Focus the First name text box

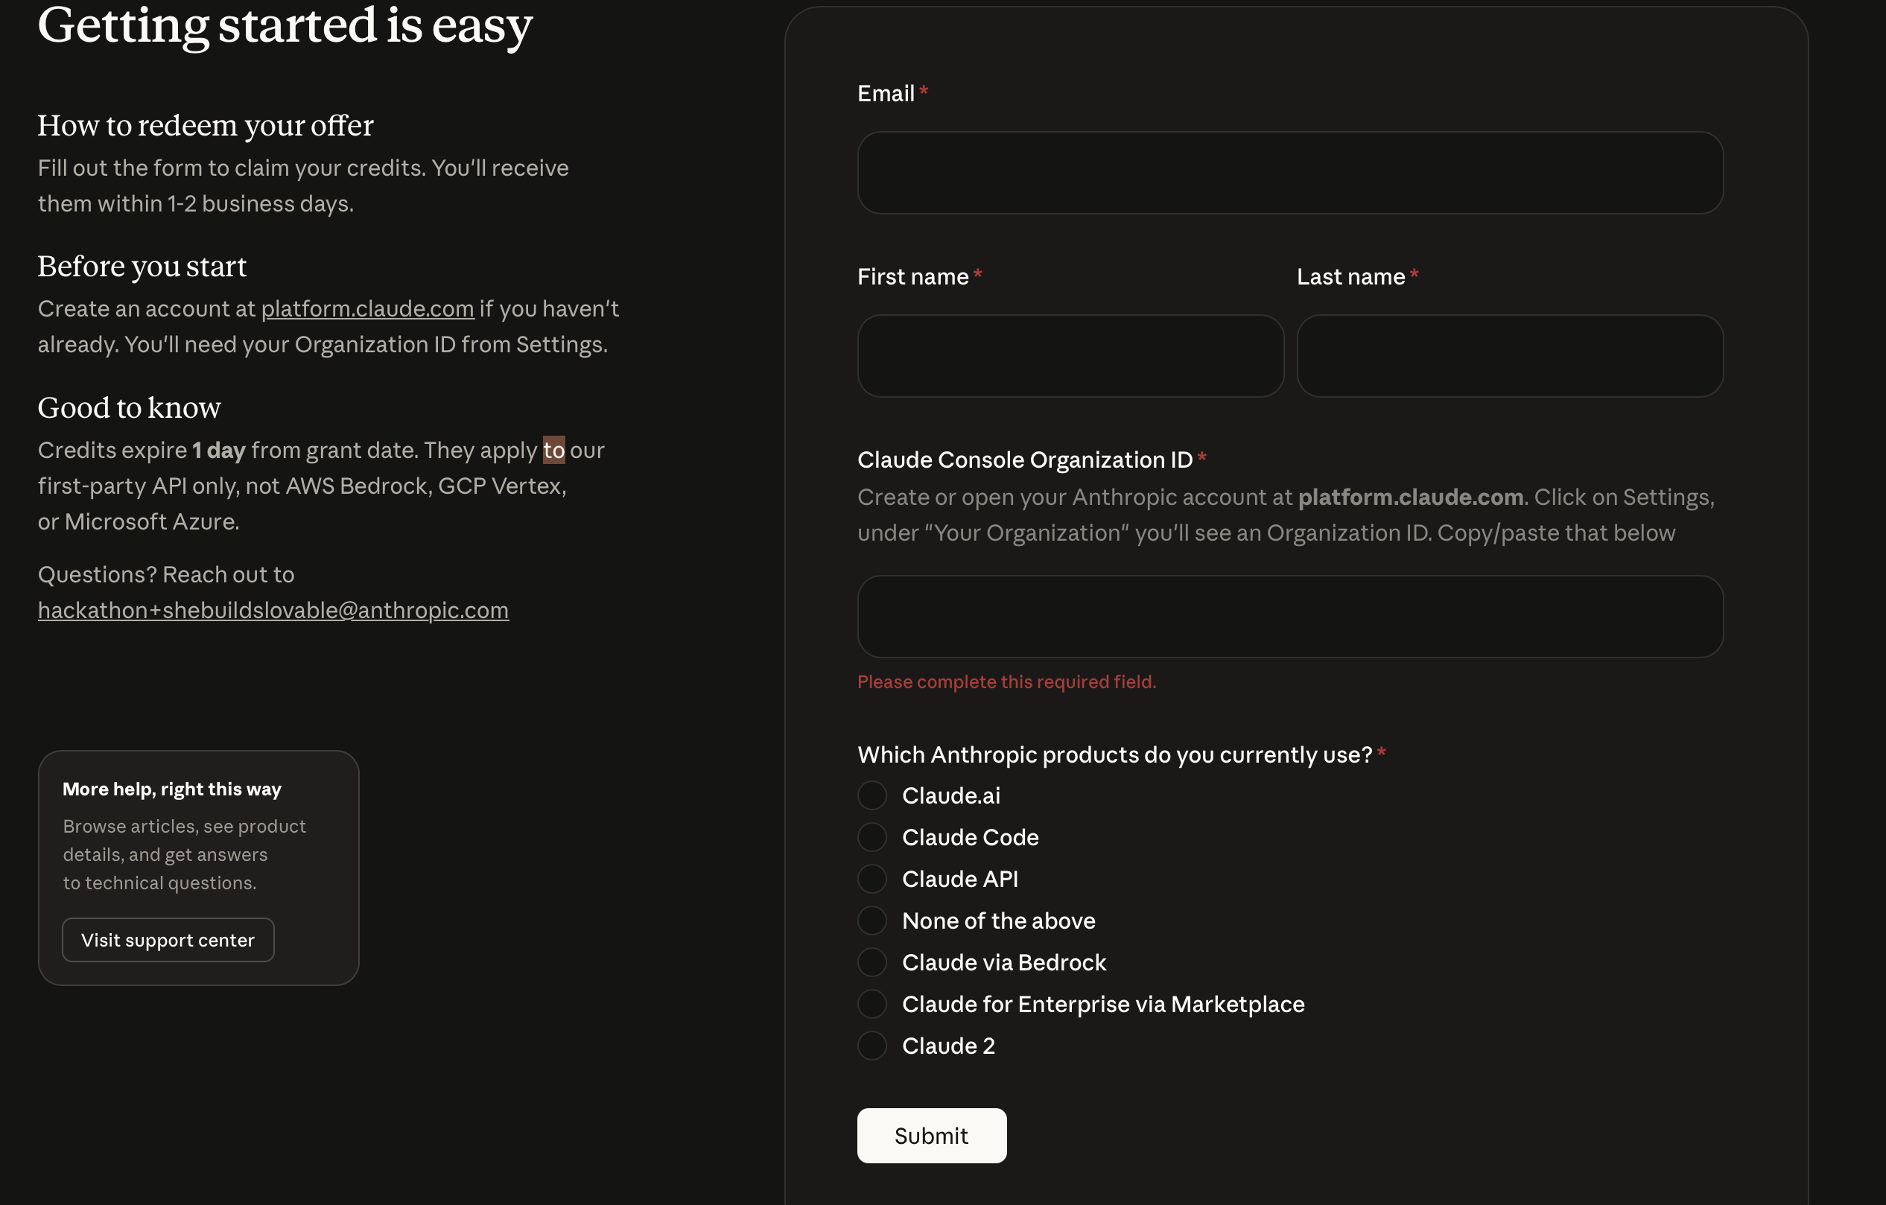1070,355
